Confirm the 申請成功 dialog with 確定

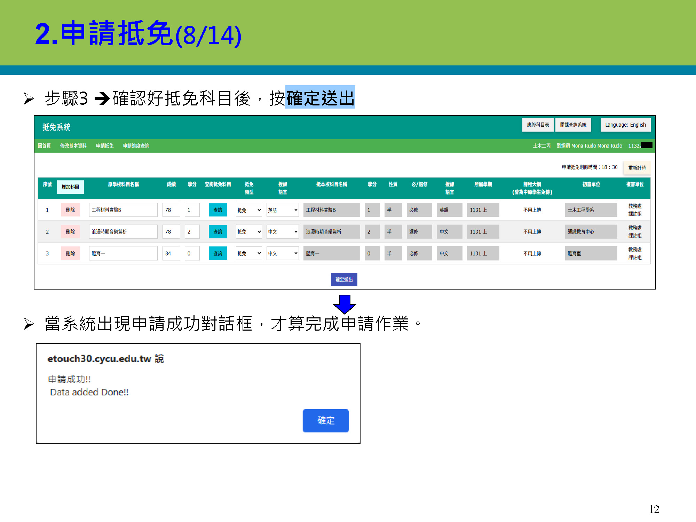click(326, 421)
